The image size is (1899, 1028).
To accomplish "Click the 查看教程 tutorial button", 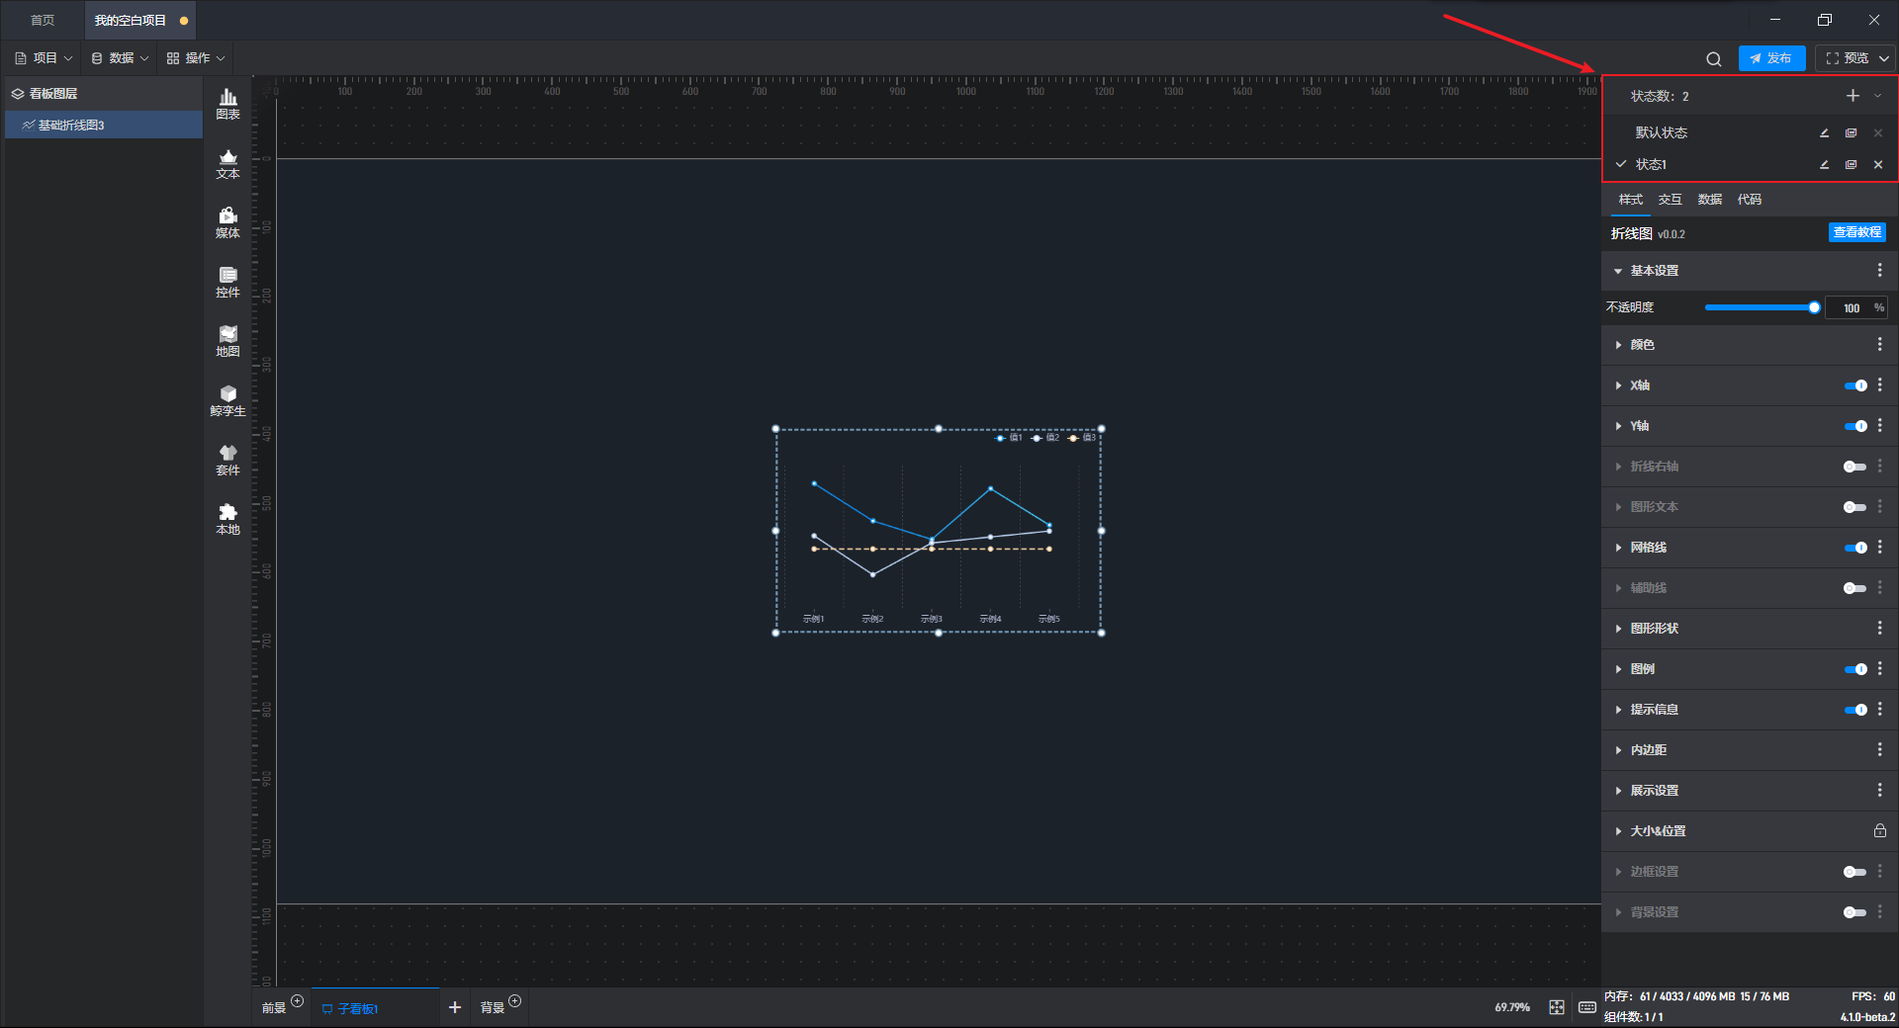I will (1856, 232).
